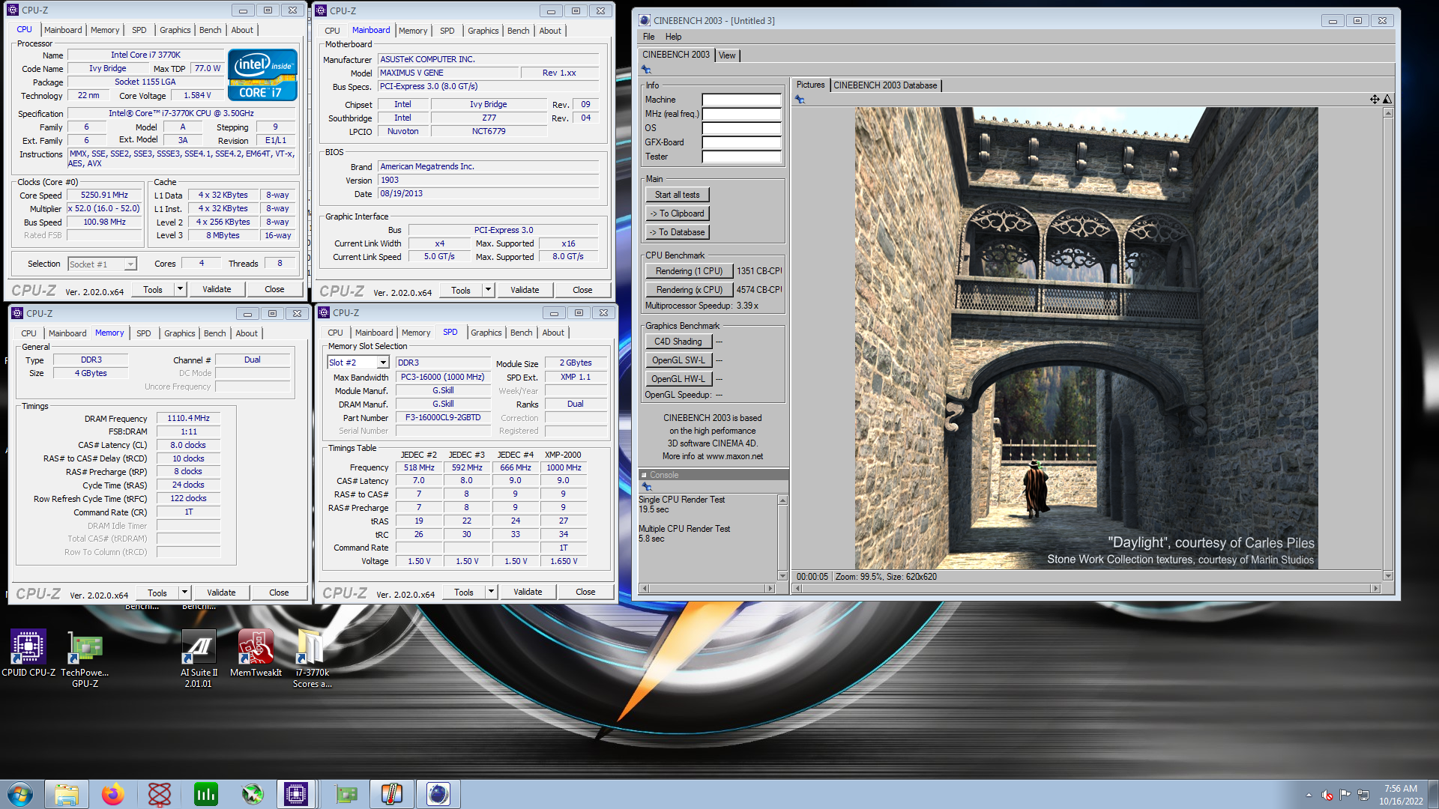Open Tools dropdown arrow in CPU-Z Memory window
Viewport: 1439px width, 809px height.
tap(184, 593)
